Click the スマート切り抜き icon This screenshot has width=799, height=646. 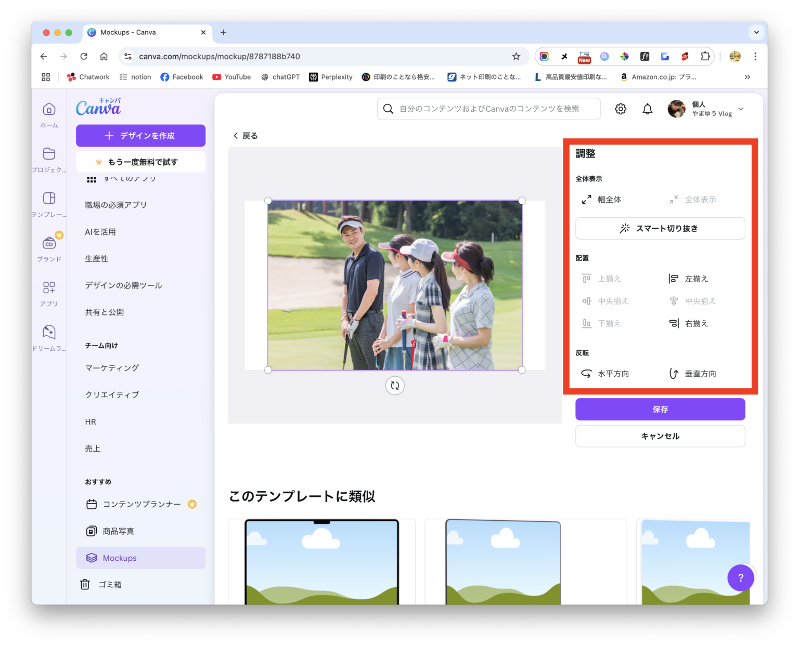click(x=624, y=228)
